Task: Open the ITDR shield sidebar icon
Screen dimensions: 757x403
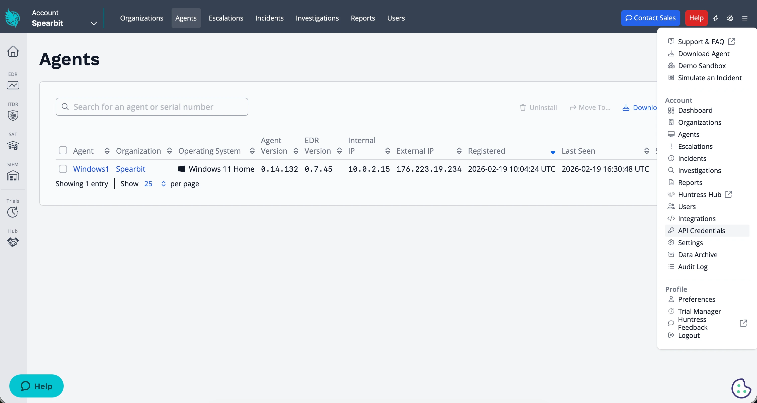Action: pyautogui.click(x=13, y=115)
